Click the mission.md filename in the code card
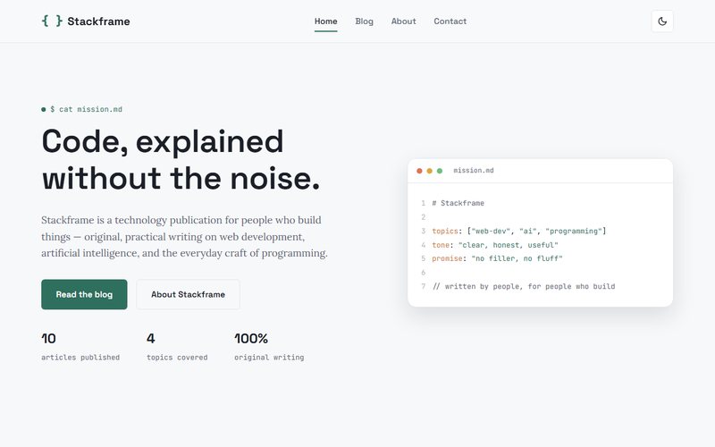This screenshot has height=447, width=715. (474, 170)
